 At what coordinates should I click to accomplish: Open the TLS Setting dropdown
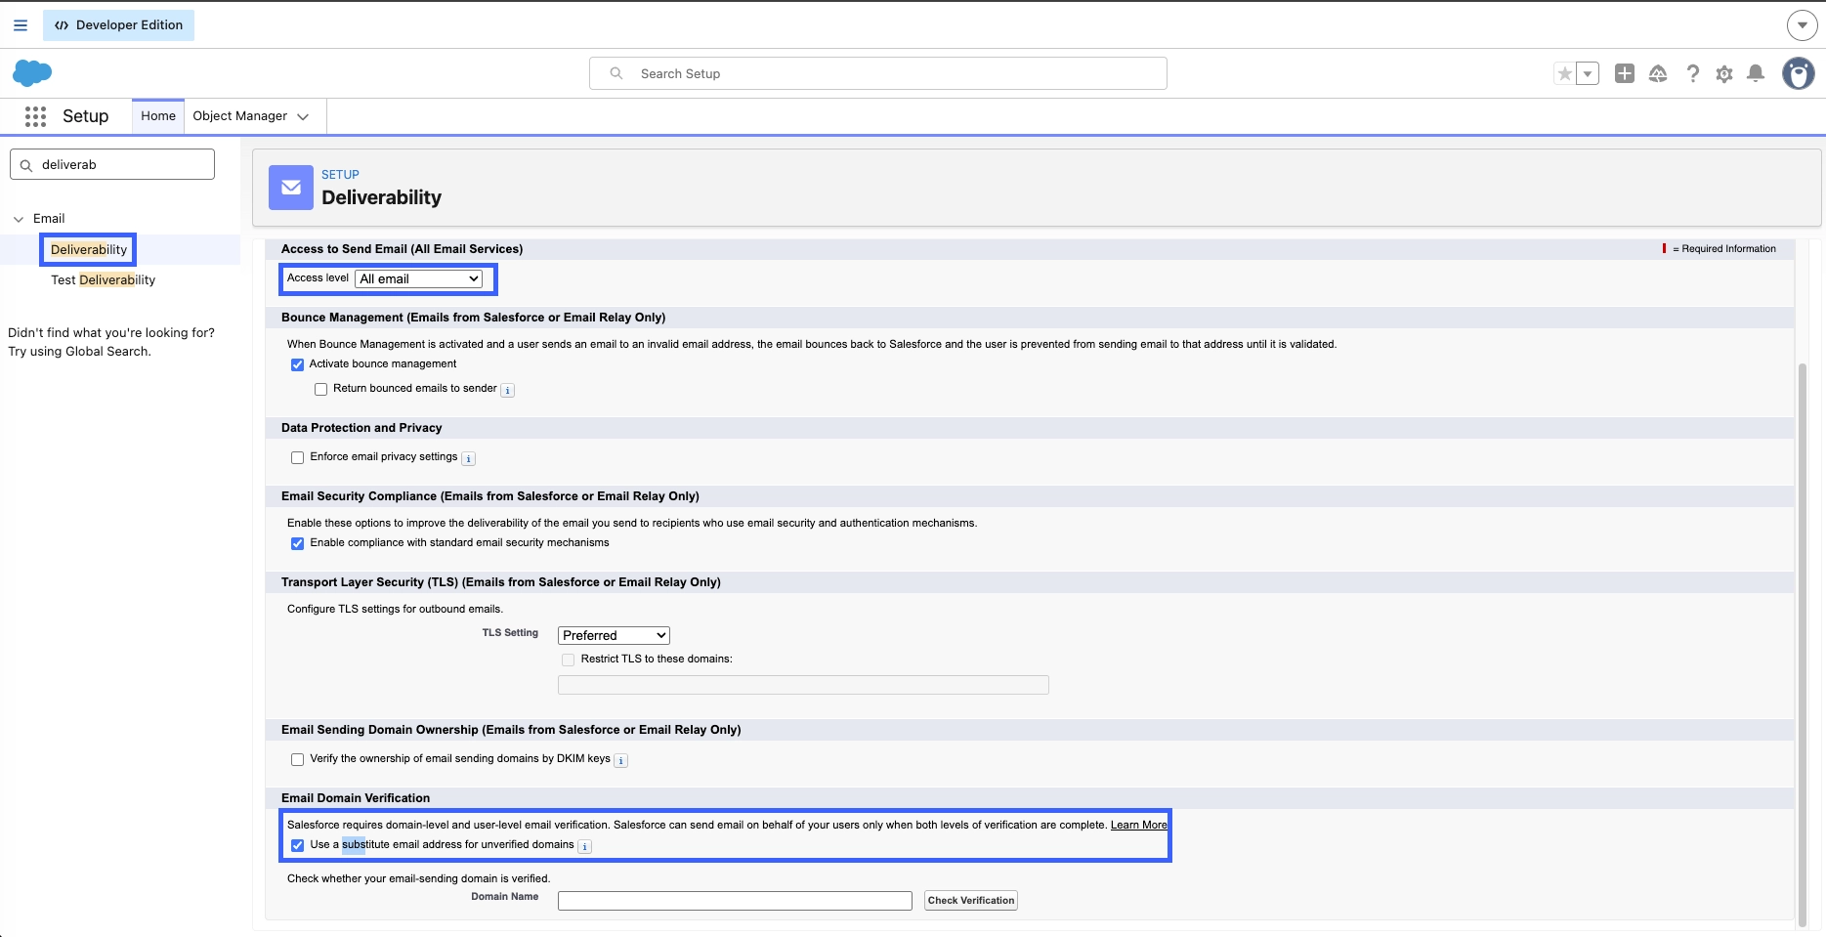614,635
